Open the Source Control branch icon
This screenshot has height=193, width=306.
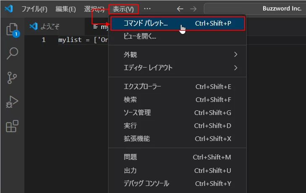(12, 78)
